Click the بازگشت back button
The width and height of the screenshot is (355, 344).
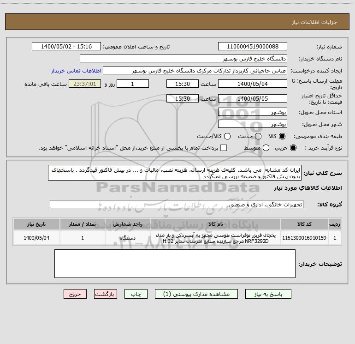[106, 294]
